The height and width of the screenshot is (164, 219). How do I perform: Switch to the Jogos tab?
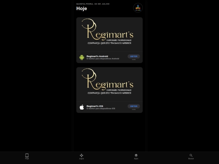tap(82, 156)
